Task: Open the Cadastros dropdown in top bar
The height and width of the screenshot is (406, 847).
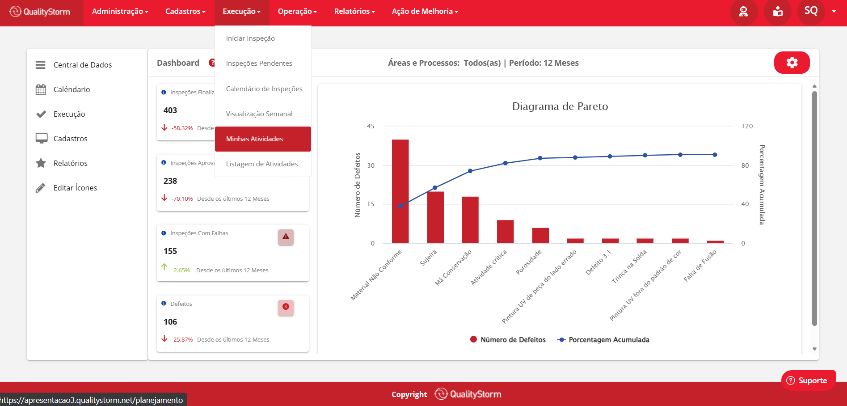Action: 185,12
